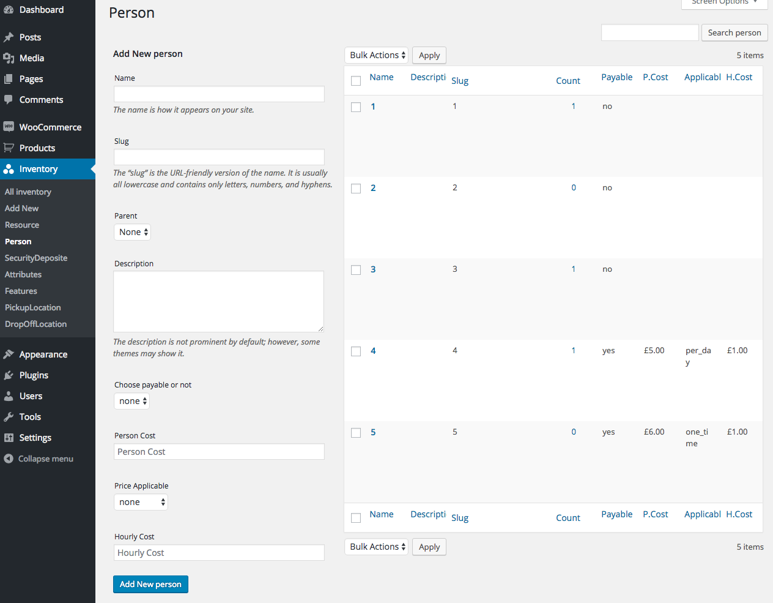Click the WooCommerce logo icon

9,127
